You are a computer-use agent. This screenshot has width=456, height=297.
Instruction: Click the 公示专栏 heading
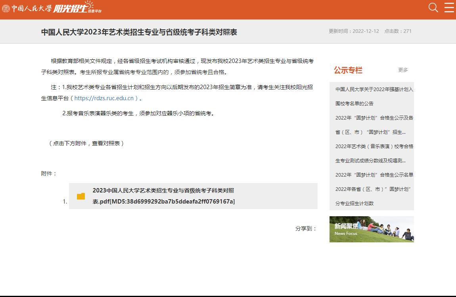(348, 70)
